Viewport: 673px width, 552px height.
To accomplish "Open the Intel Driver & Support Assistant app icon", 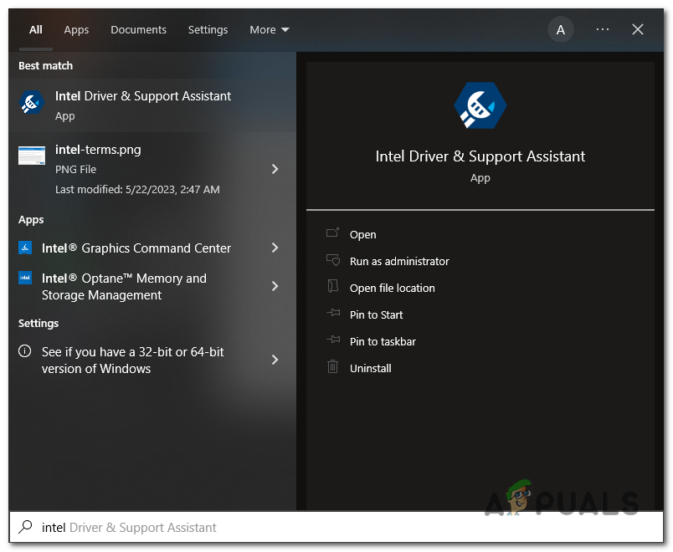I will 32,103.
